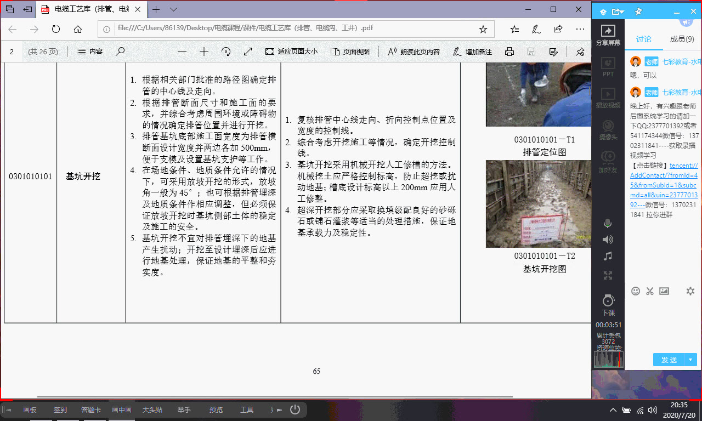Screen dimensions: 702x421
Task: Open 答题卡 answer card
Action: [91, 410]
